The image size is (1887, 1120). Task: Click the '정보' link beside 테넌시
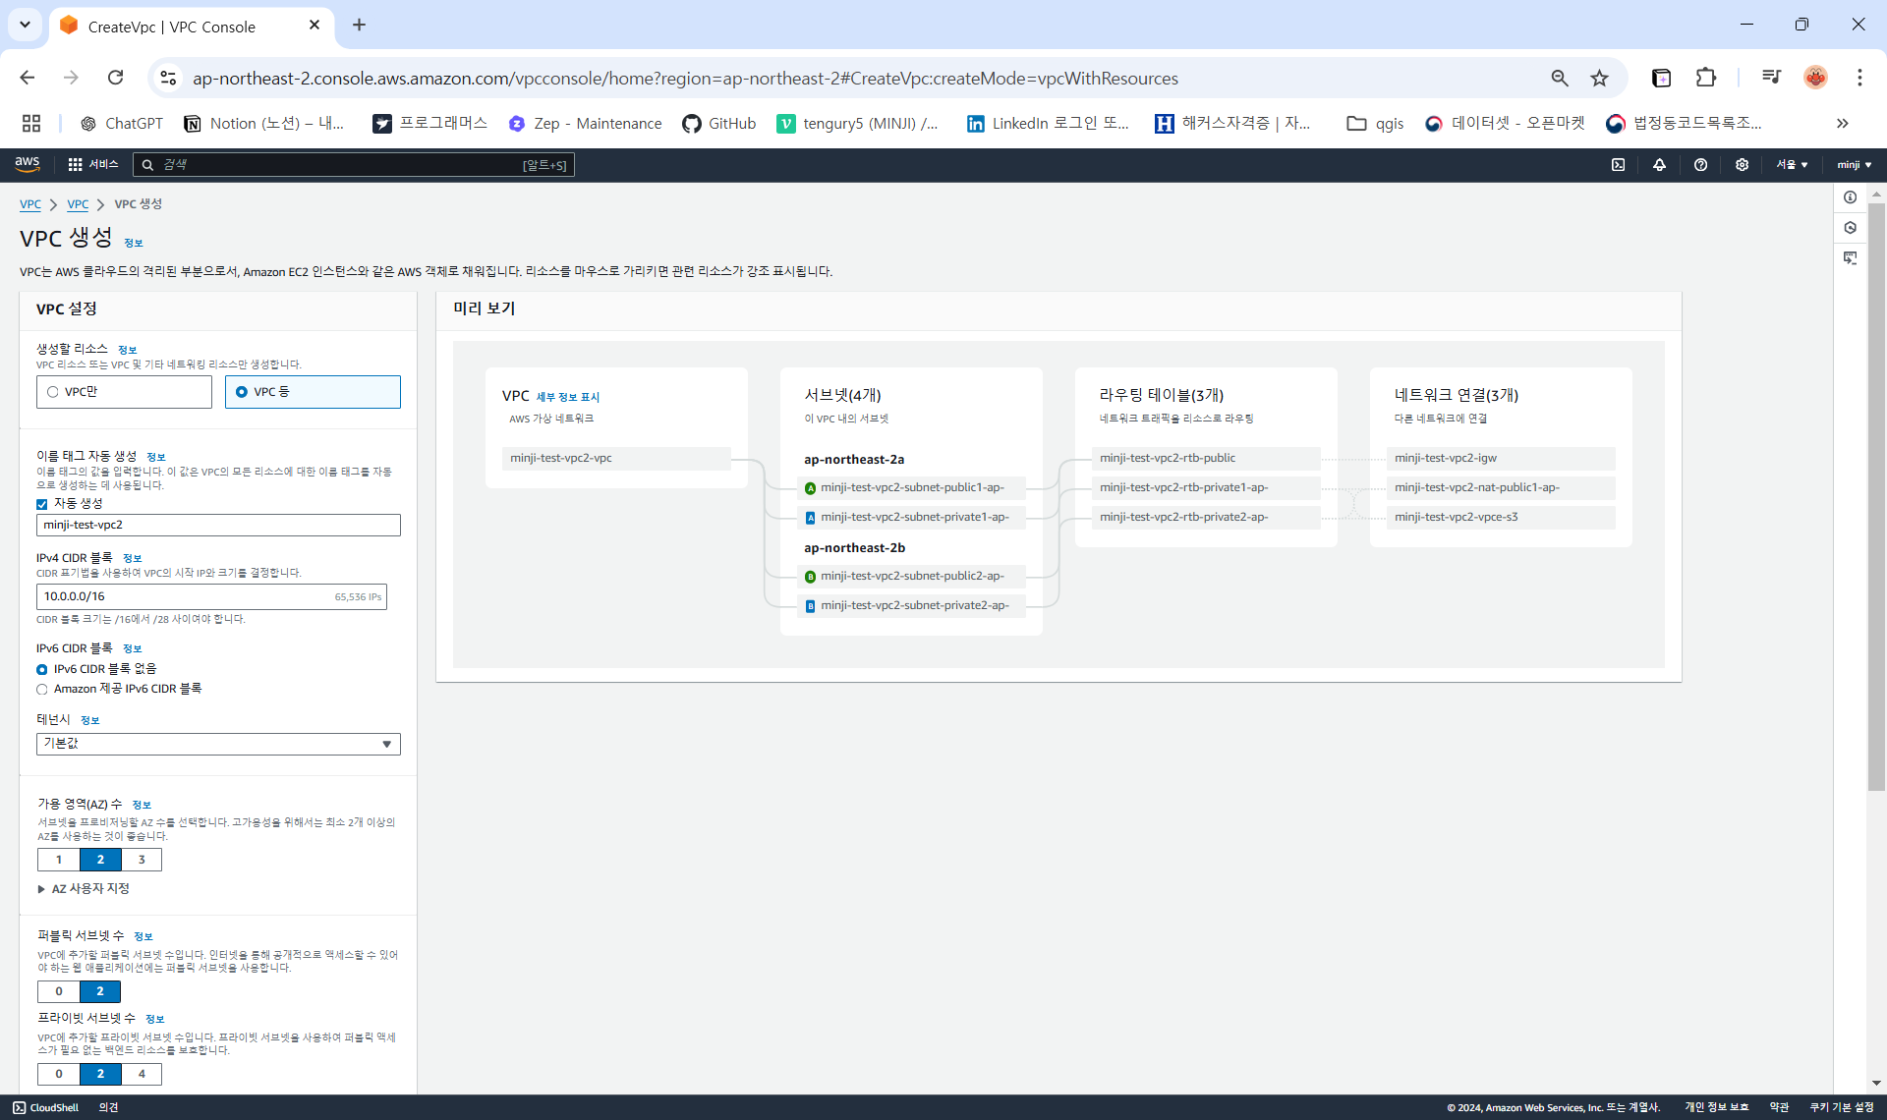click(x=90, y=720)
